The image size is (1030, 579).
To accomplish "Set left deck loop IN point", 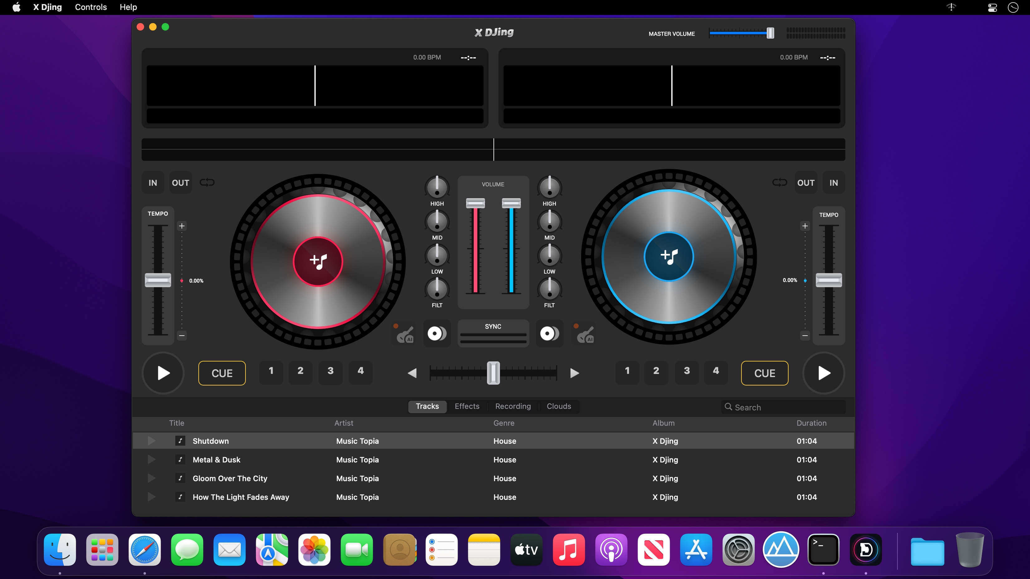I will pos(153,183).
